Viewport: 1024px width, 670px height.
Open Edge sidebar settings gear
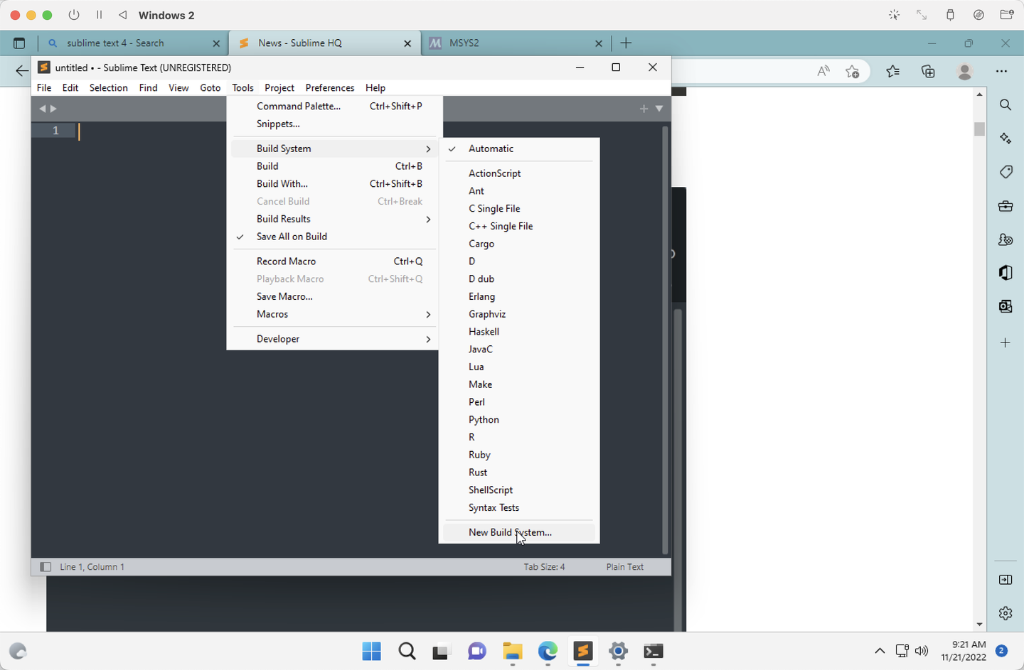click(1006, 613)
